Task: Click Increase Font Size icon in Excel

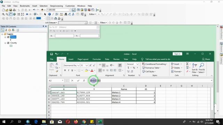Action: pyautogui.click(x=90, y=66)
